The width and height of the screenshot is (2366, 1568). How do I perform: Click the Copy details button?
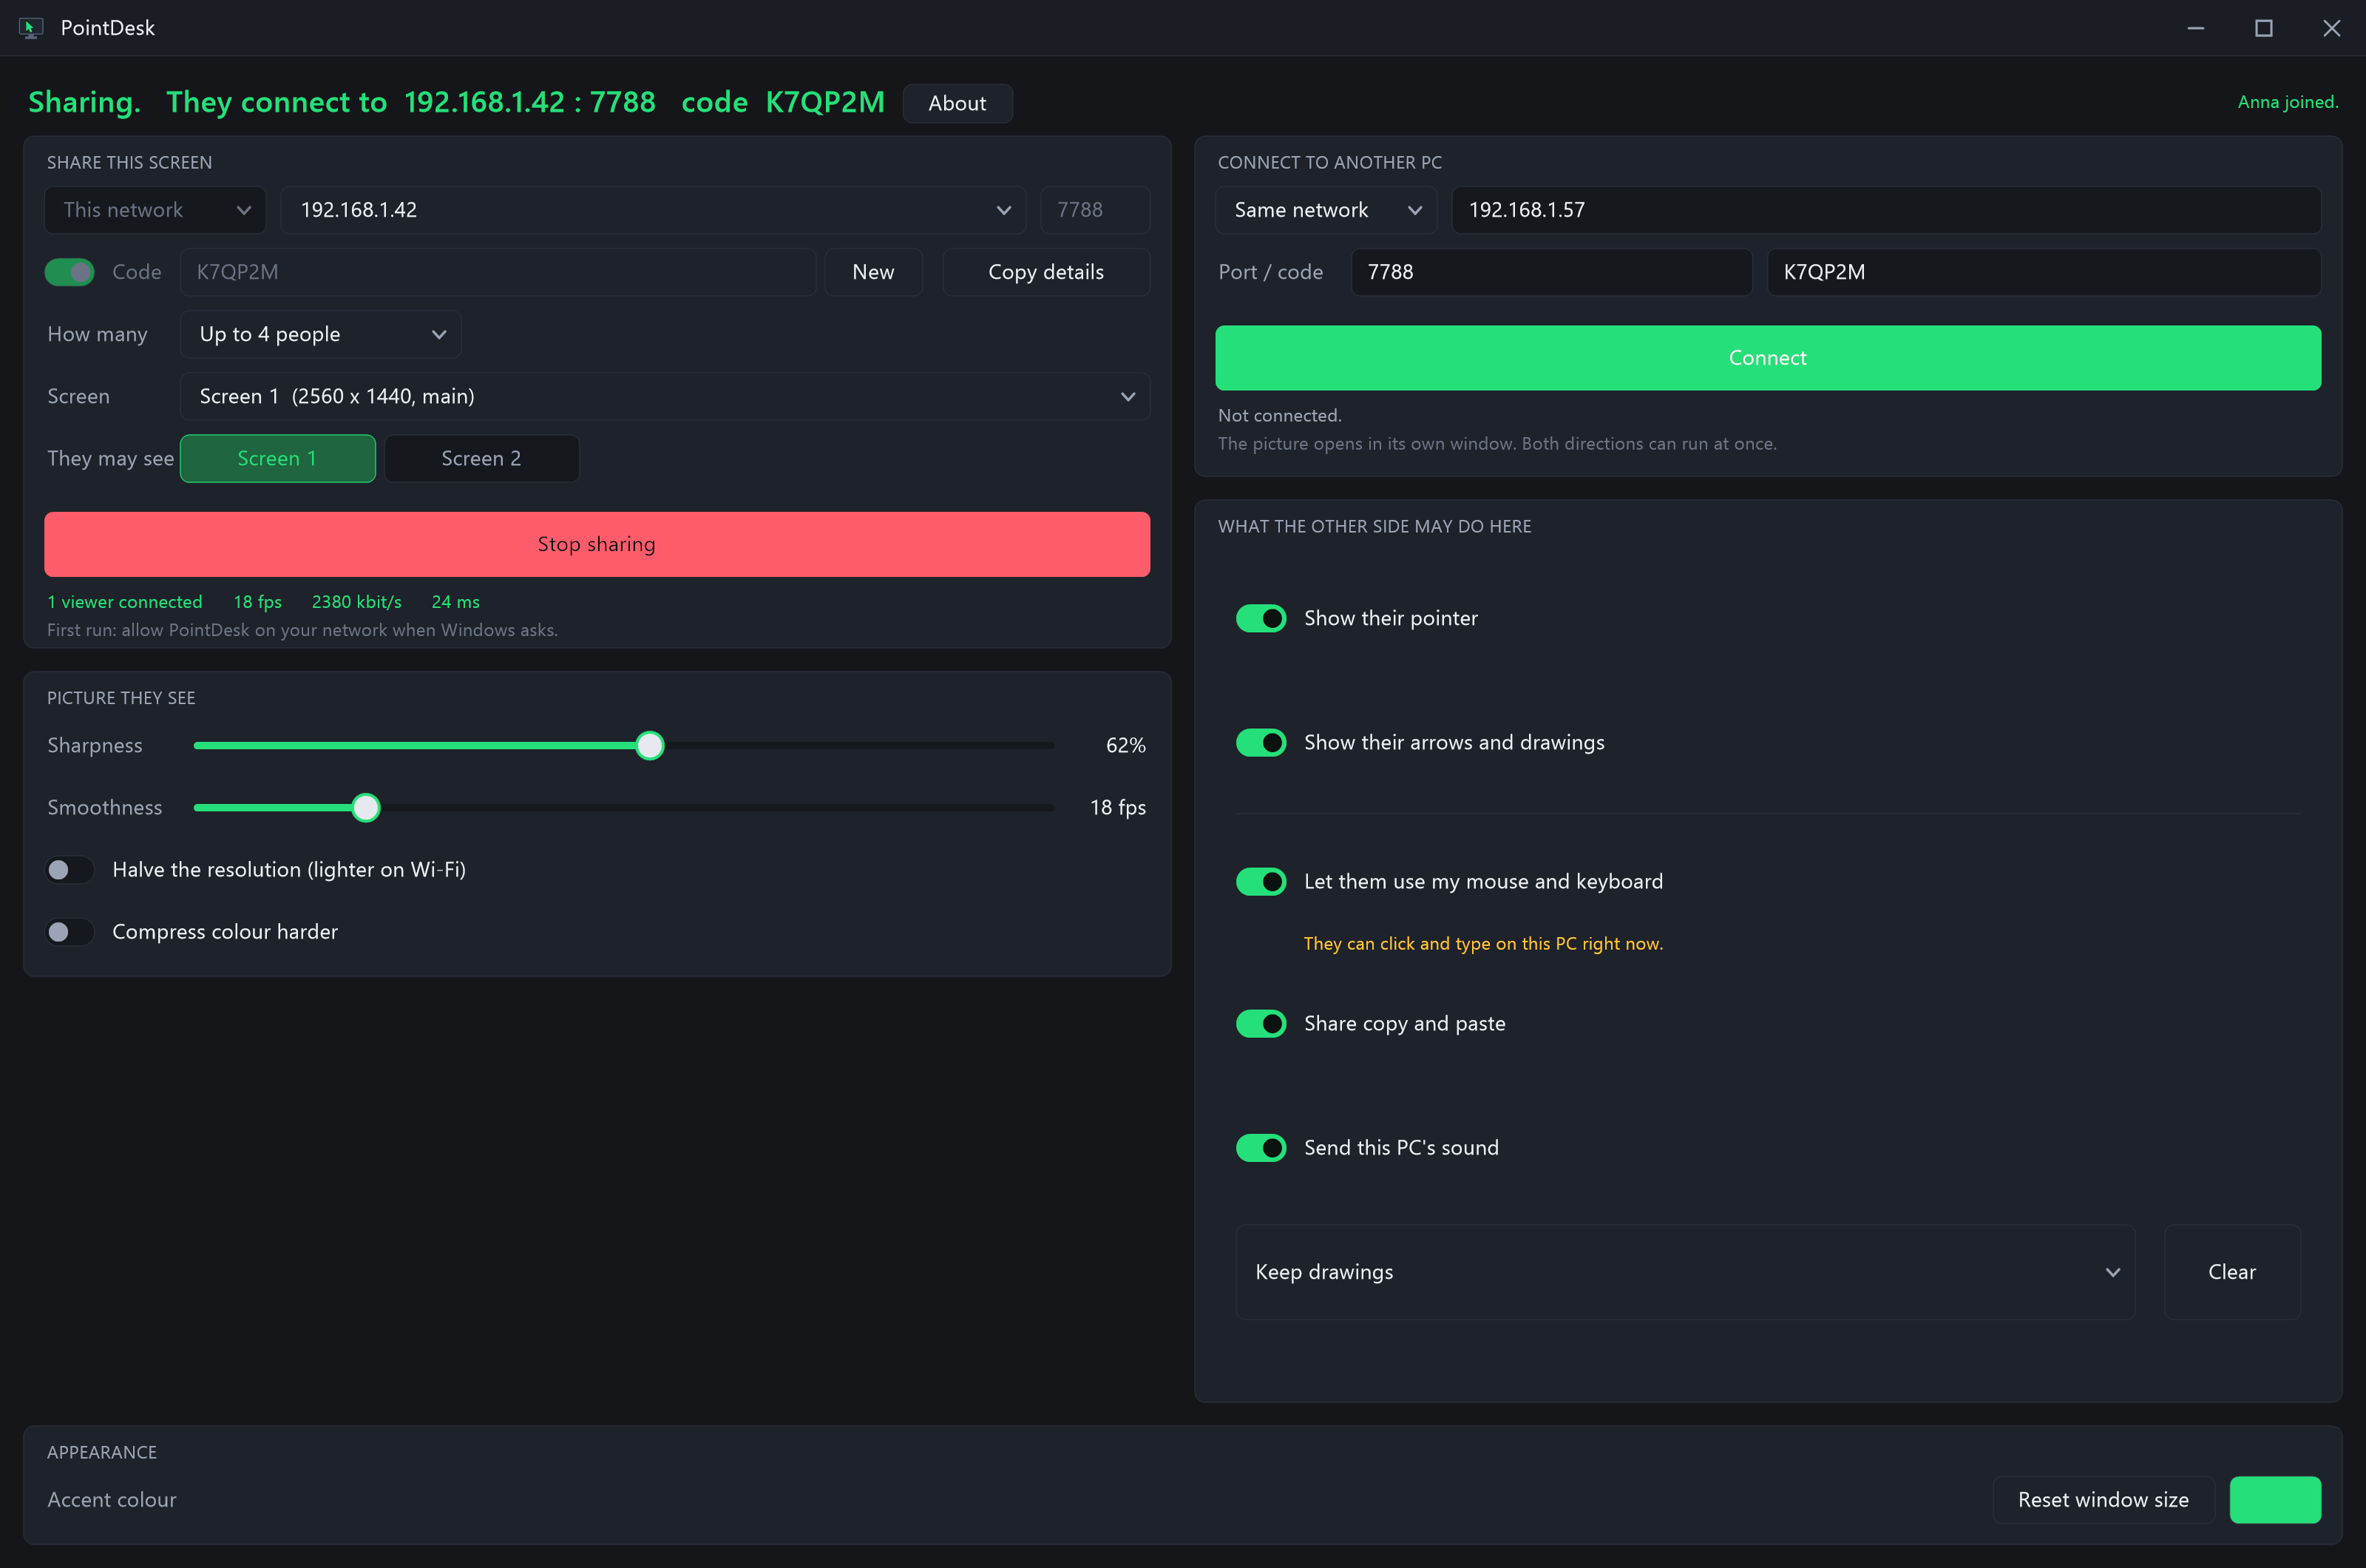pos(1045,272)
